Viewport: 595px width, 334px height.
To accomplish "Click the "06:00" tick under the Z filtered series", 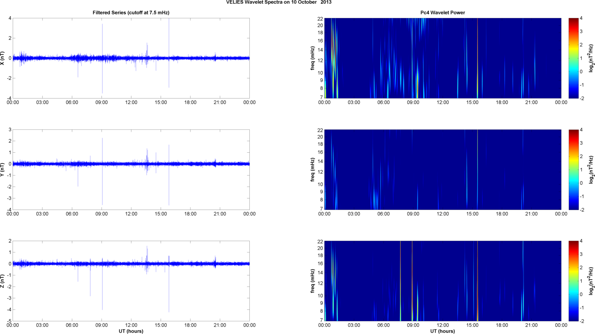I will [x=72, y=325].
